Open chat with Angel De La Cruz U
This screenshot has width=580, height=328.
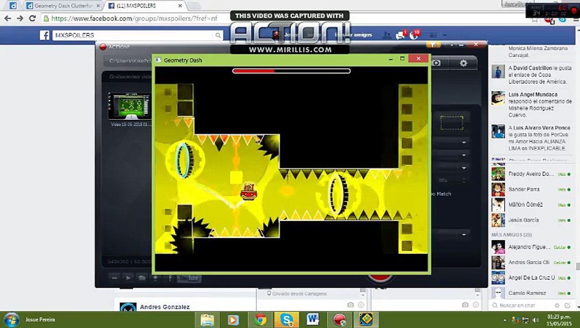pyautogui.click(x=531, y=277)
